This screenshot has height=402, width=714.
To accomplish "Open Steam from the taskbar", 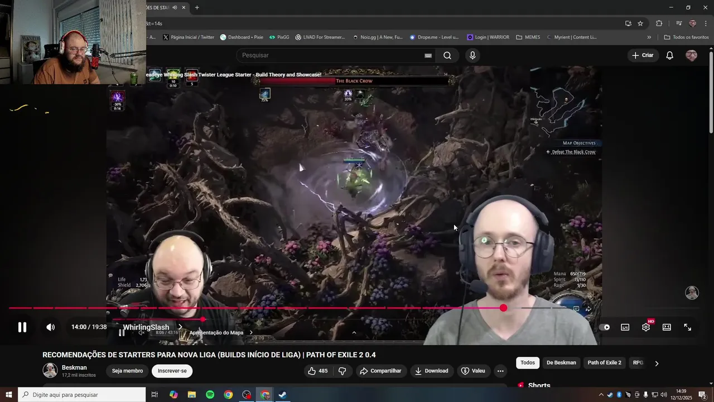I will click(x=283, y=395).
